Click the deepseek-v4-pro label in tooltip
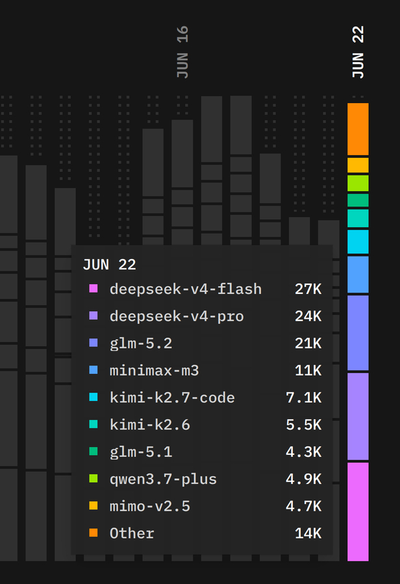400x584 pixels. coord(177,317)
